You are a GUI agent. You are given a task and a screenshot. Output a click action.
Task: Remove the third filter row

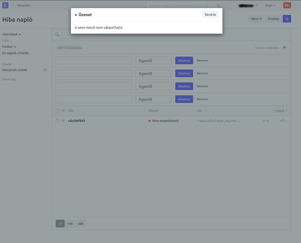point(202,86)
